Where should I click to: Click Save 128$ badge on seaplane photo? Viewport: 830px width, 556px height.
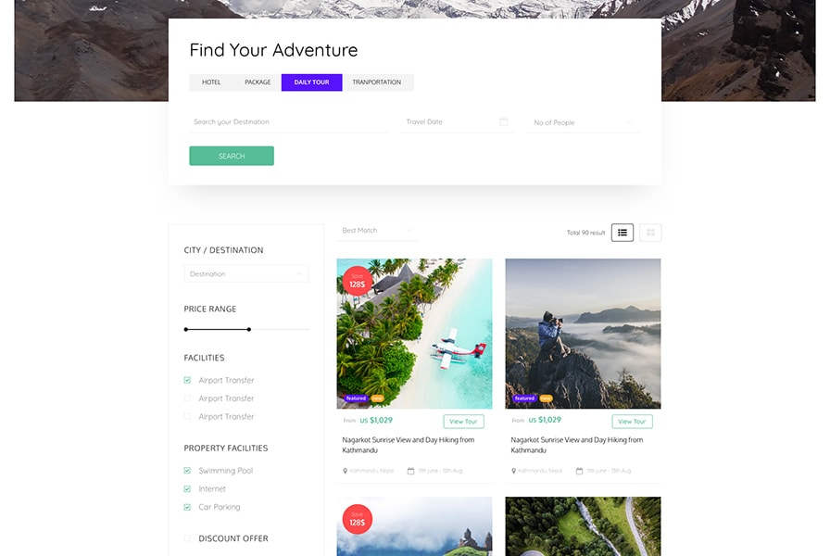pos(358,281)
